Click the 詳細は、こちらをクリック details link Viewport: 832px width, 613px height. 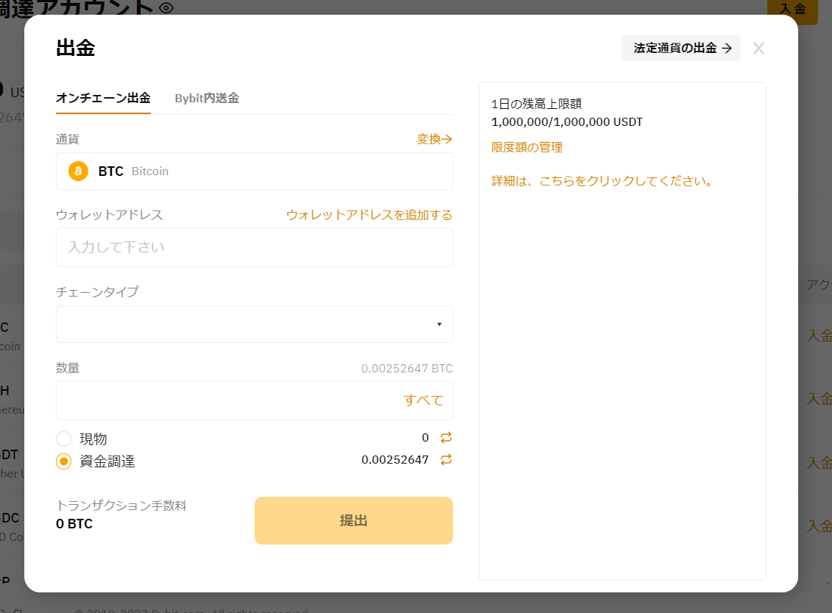tap(603, 181)
